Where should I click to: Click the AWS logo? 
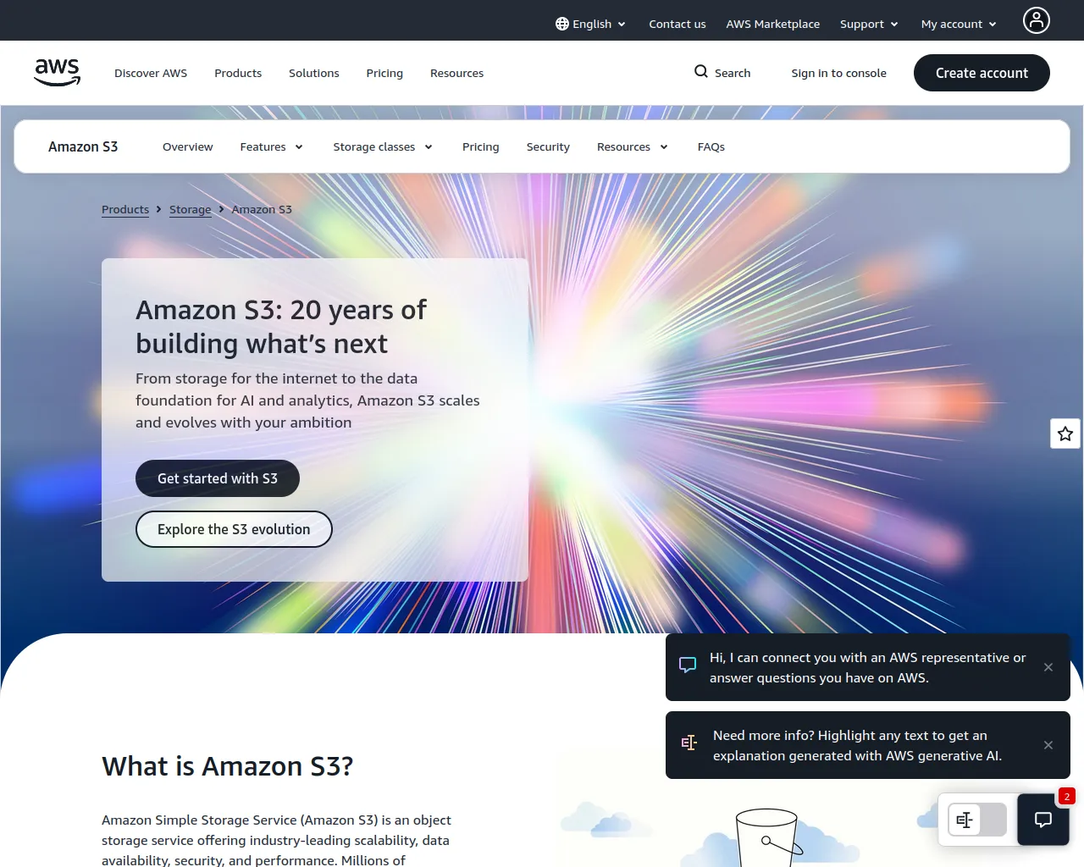[58, 73]
